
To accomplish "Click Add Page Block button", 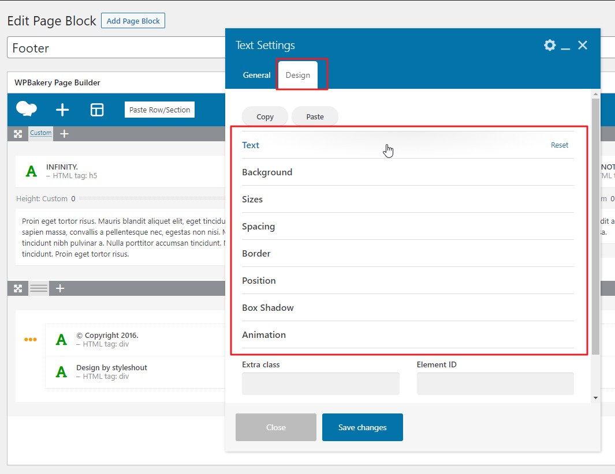I will [133, 21].
